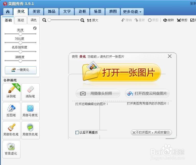Click the 亮度 brightness slider handle
The height and width of the screenshot is (165, 196).
point(20,34)
